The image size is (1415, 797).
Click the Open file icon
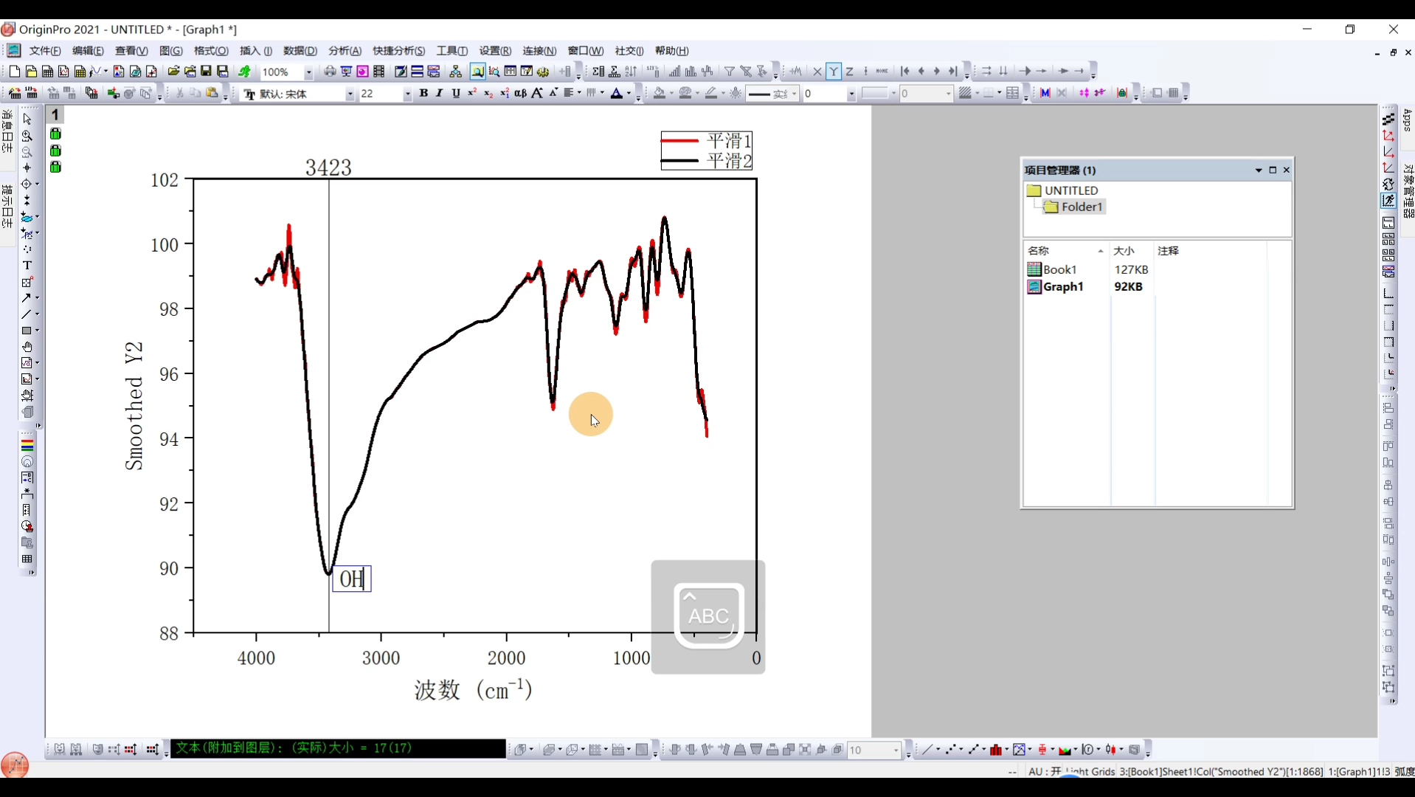click(173, 72)
